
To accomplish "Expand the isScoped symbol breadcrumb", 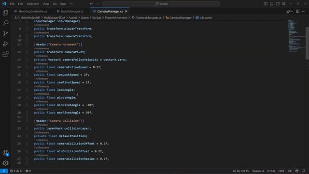I will [204, 17].
